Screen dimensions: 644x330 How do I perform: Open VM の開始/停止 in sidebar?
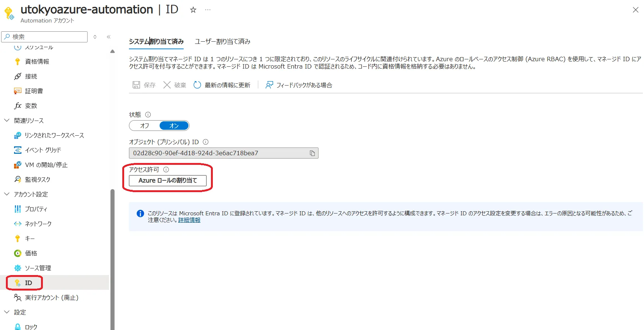tap(46, 165)
